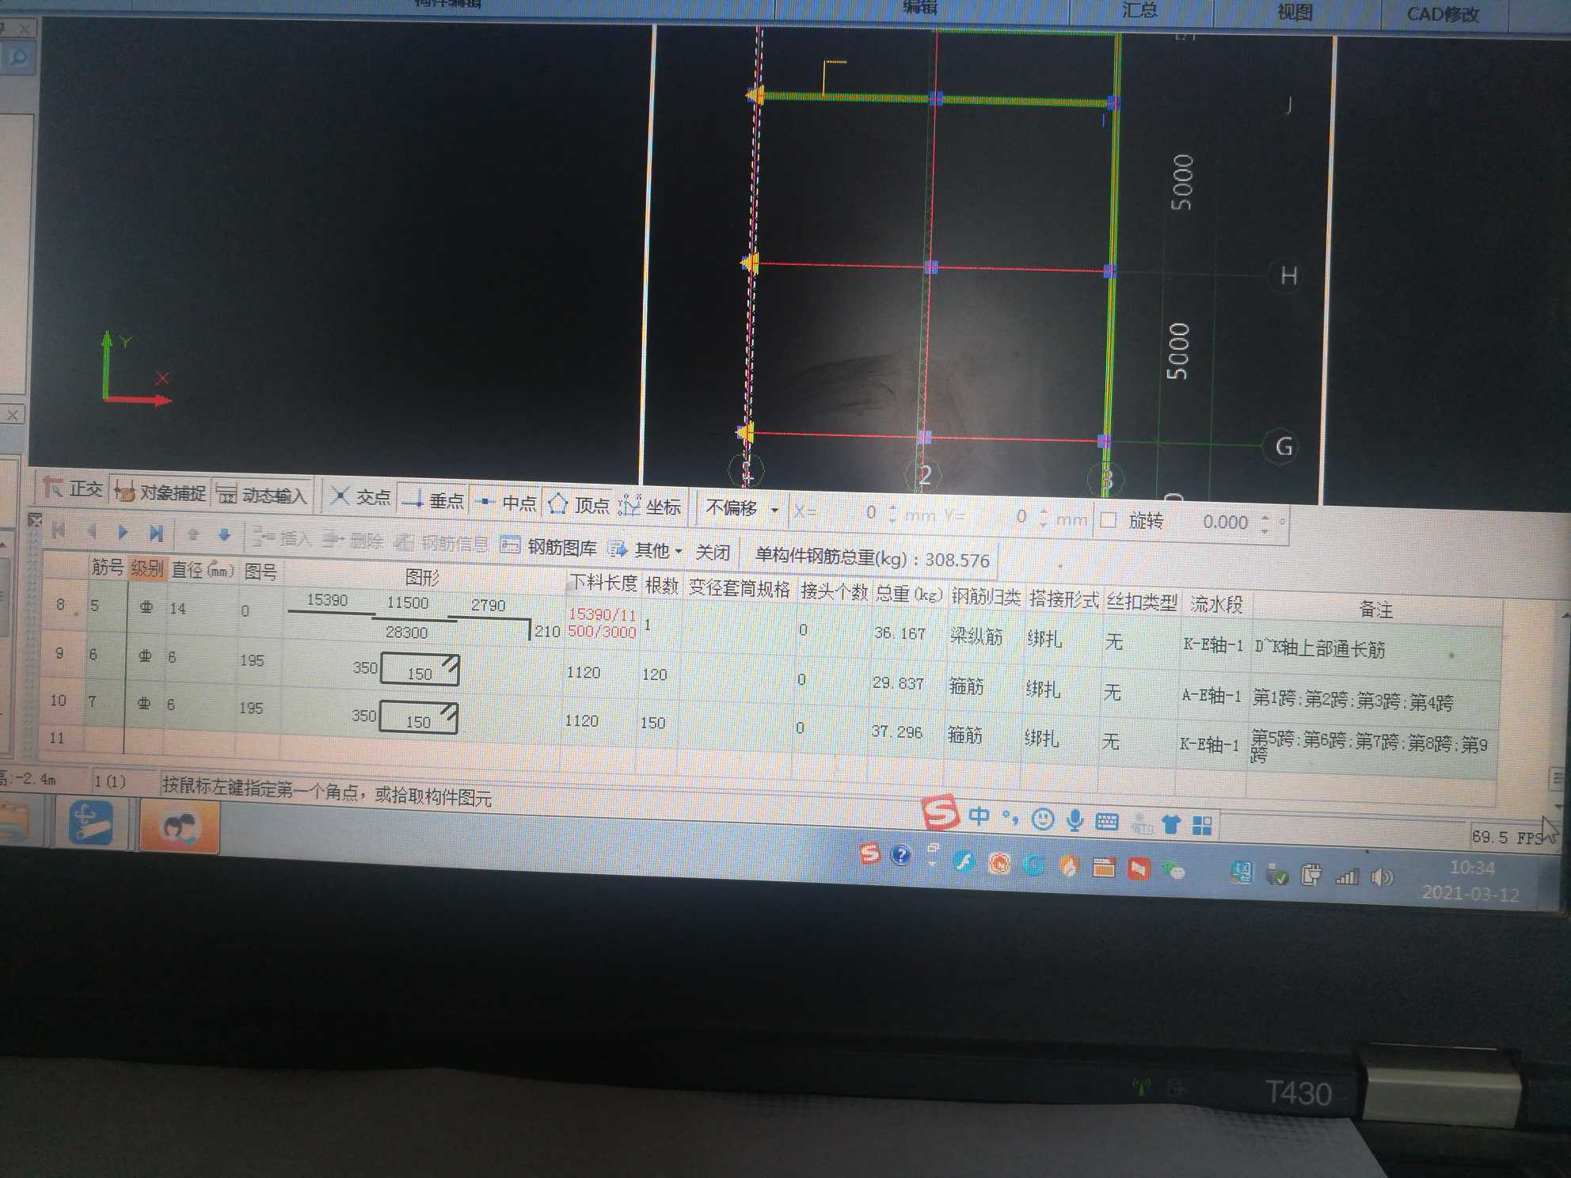Go to next rebar record
This screenshot has width=1571, height=1178.
123,532
